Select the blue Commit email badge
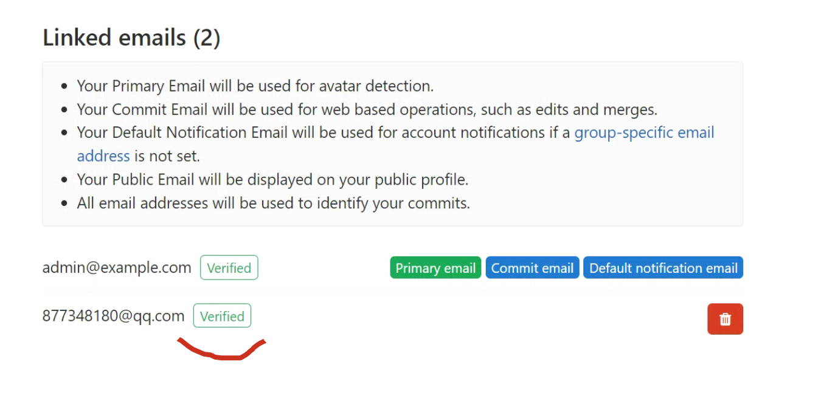This screenshot has width=827, height=407. click(x=532, y=268)
